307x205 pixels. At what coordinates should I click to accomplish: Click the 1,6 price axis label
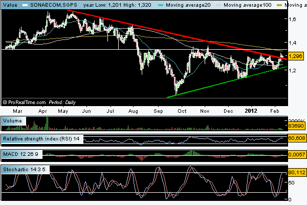click(x=293, y=19)
